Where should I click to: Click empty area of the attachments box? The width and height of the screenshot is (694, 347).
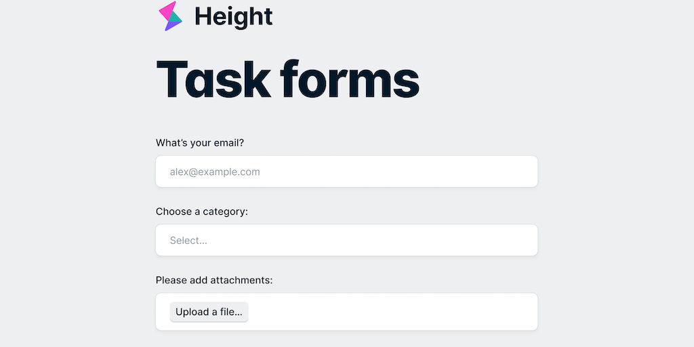(393, 312)
